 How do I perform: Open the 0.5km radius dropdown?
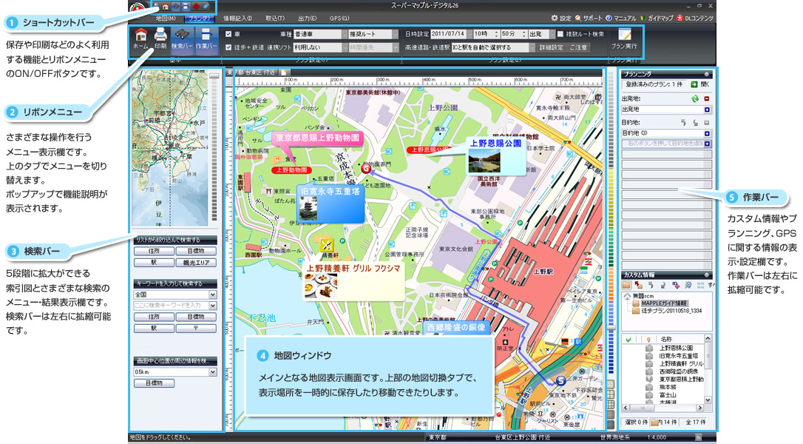pos(213,371)
